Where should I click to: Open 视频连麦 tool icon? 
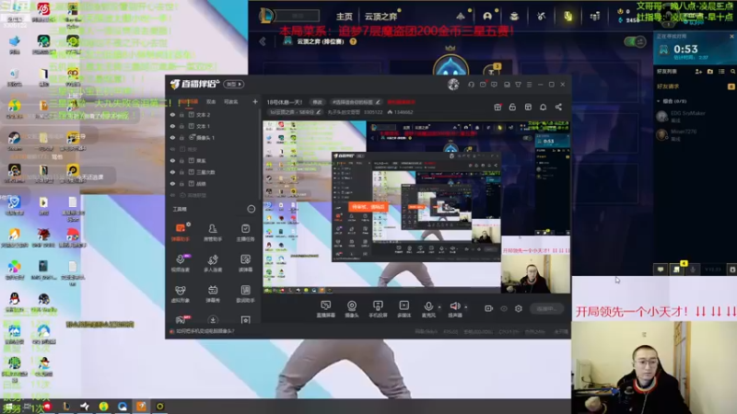click(x=180, y=263)
